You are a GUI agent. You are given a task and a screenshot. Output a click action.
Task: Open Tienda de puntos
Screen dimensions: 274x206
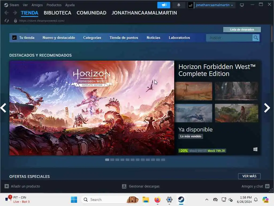click(x=124, y=38)
